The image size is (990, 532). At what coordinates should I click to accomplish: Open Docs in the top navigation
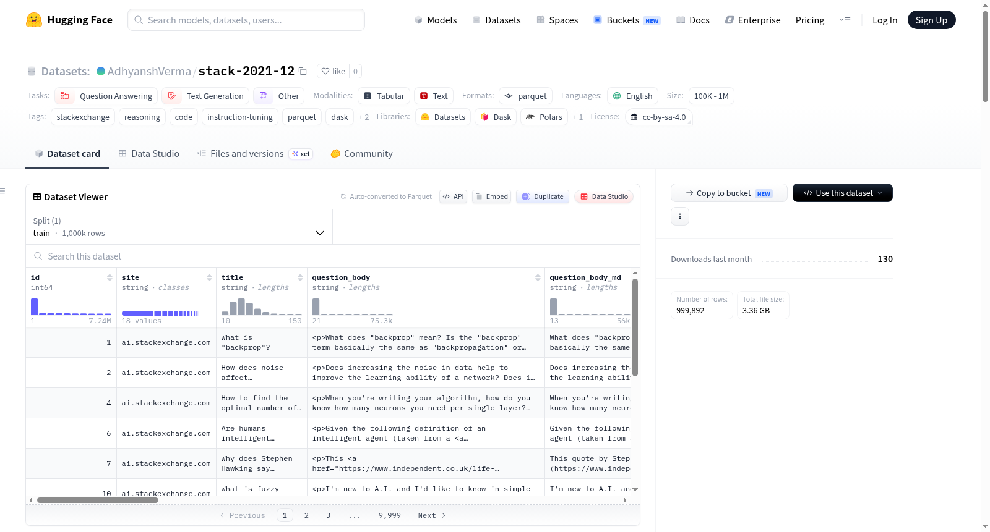pos(693,20)
